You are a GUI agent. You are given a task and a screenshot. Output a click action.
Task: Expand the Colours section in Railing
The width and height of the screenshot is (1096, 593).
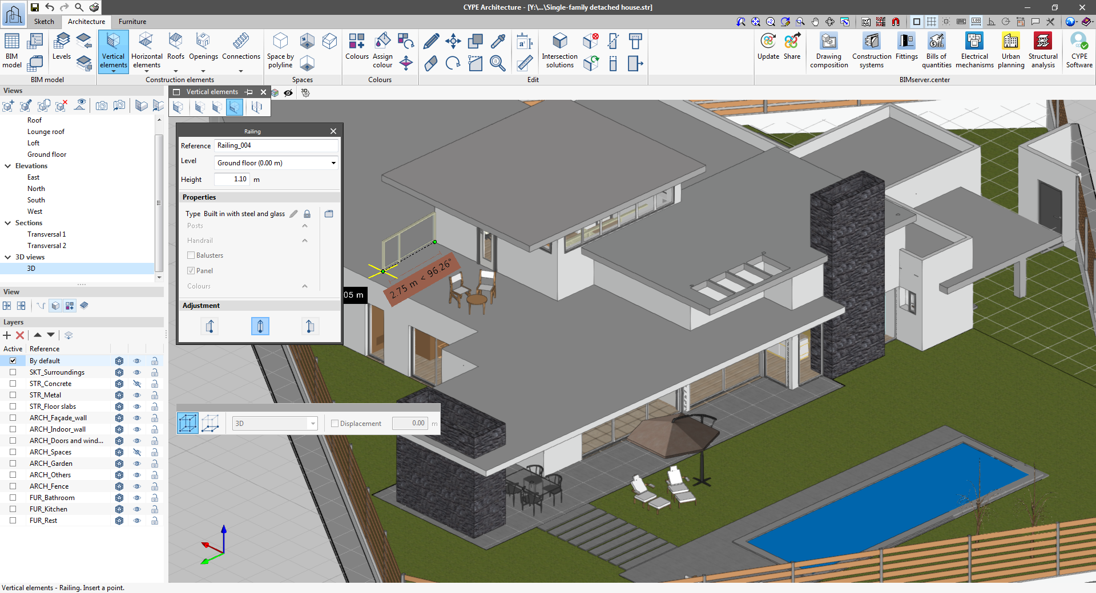coord(305,286)
